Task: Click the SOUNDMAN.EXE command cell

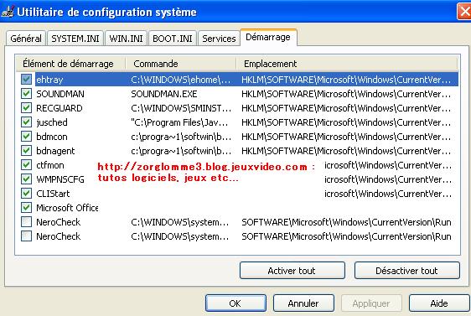Action: point(164,94)
